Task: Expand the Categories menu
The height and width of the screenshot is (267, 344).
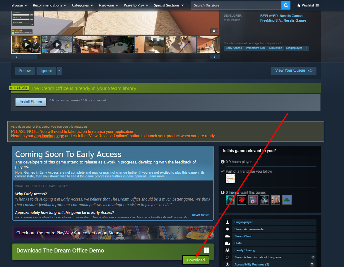Action: (x=82, y=5)
